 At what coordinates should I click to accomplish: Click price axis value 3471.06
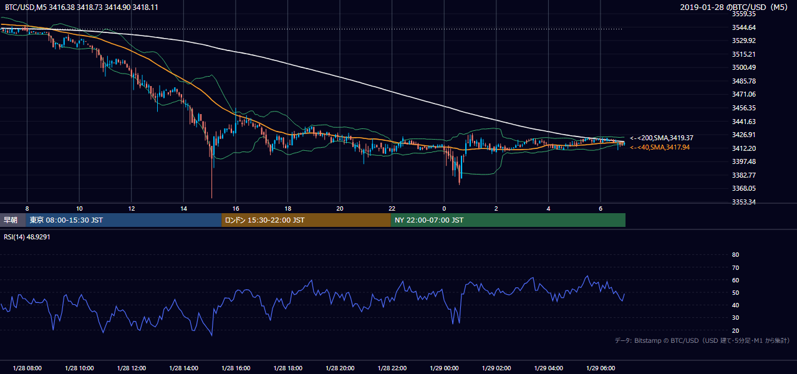tap(744, 94)
